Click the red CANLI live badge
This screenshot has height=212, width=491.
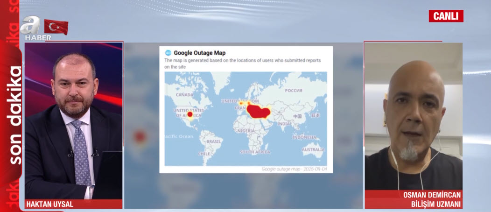446,16
